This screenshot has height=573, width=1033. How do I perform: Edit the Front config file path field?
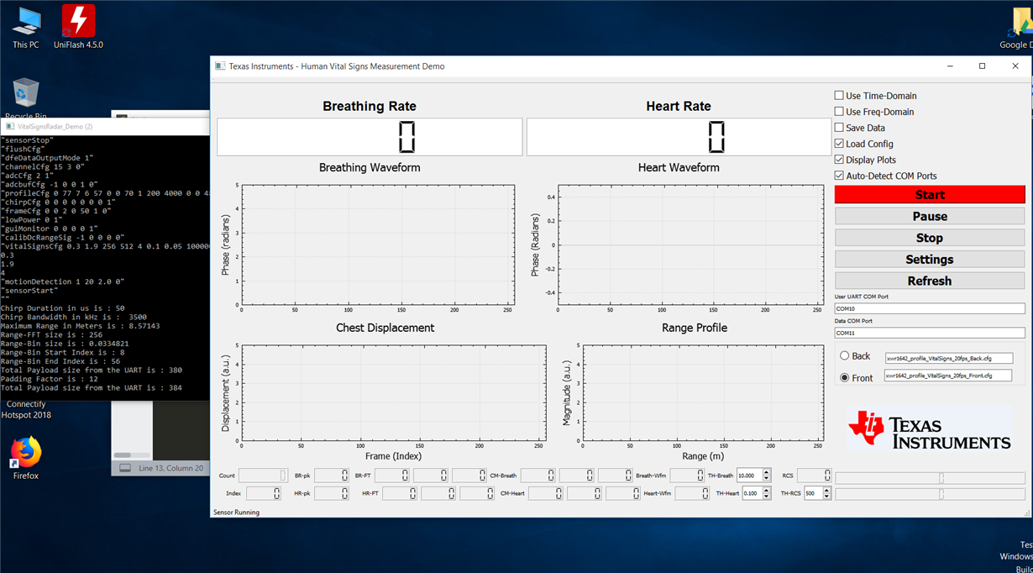pos(948,376)
